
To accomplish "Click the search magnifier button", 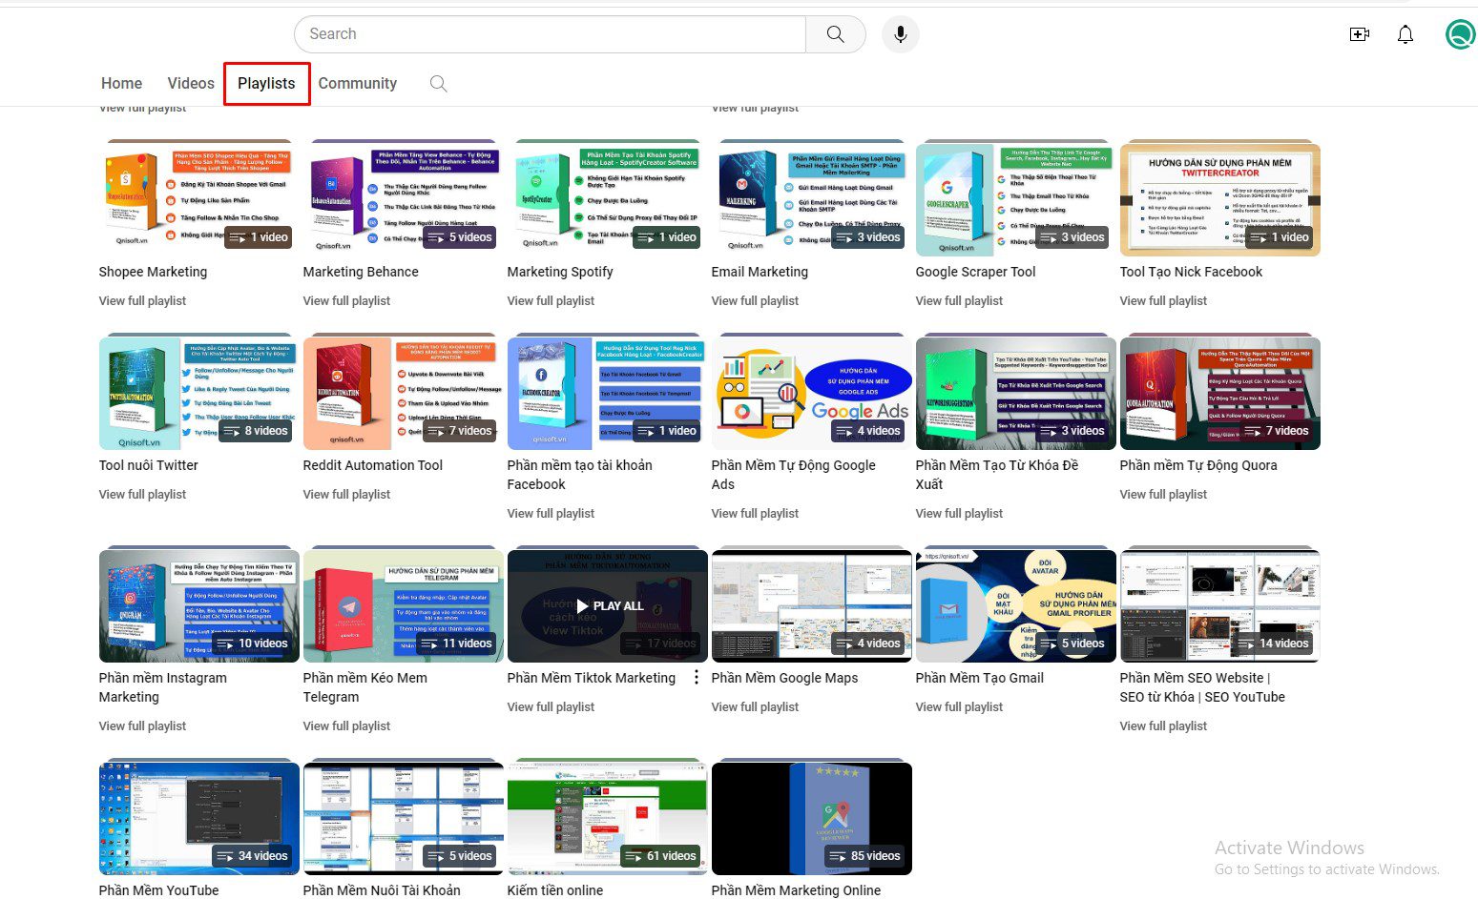I will pos(835,34).
